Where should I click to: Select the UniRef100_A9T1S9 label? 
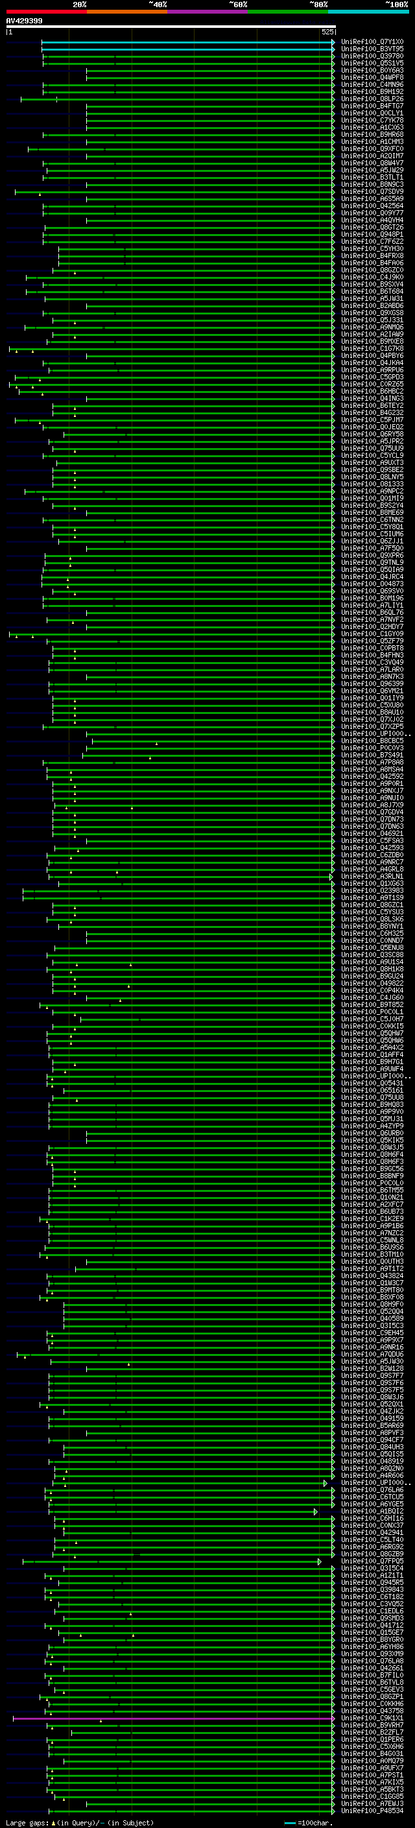click(372, 897)
